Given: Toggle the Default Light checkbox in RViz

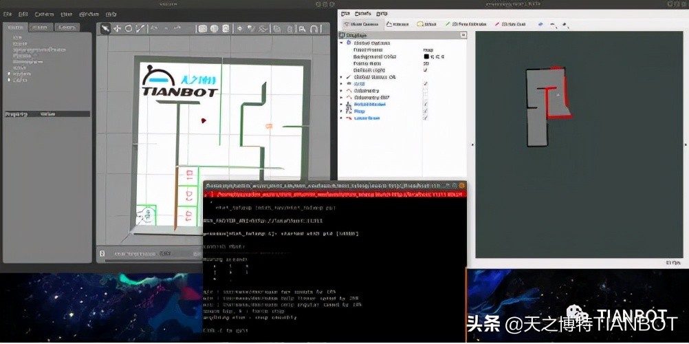Looking at the screenshot, I should pos(426,70).
